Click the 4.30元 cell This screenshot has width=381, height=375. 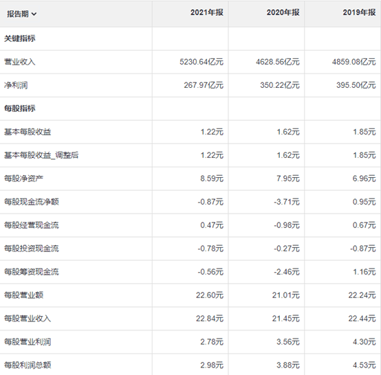coord(364,342)
